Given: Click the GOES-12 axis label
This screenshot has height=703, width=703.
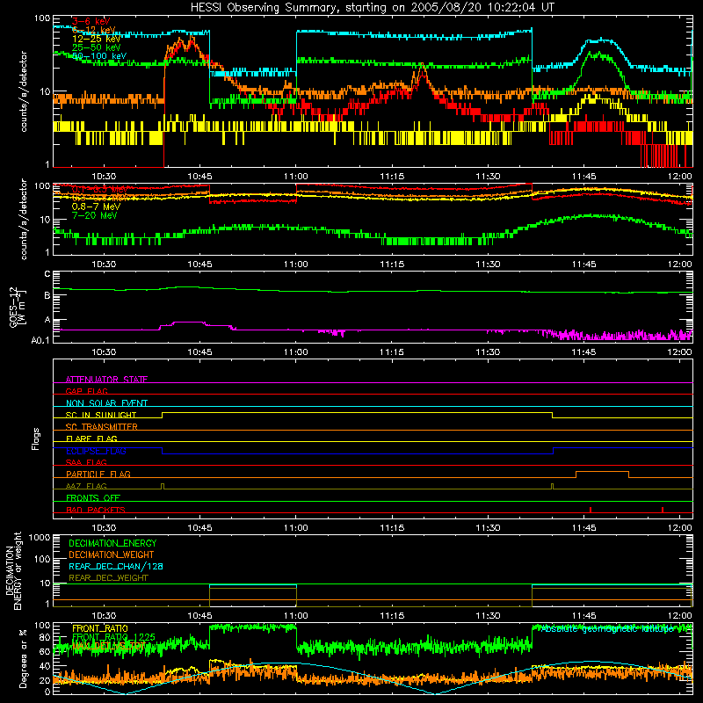Looking at the screenshot, I should point(17,307).
